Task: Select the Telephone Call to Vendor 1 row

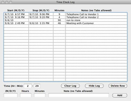Action: [x=65, y=14]
